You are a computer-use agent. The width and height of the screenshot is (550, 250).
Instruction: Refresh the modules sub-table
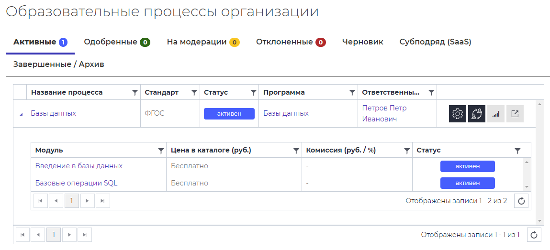521,201
